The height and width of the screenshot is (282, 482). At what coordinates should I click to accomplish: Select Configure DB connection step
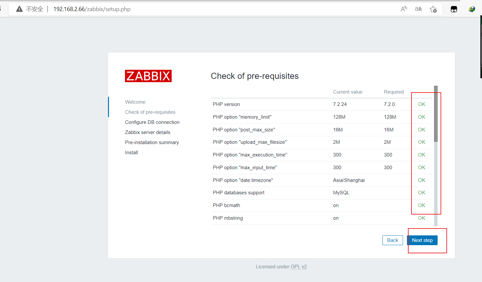(x=152, y=122)
